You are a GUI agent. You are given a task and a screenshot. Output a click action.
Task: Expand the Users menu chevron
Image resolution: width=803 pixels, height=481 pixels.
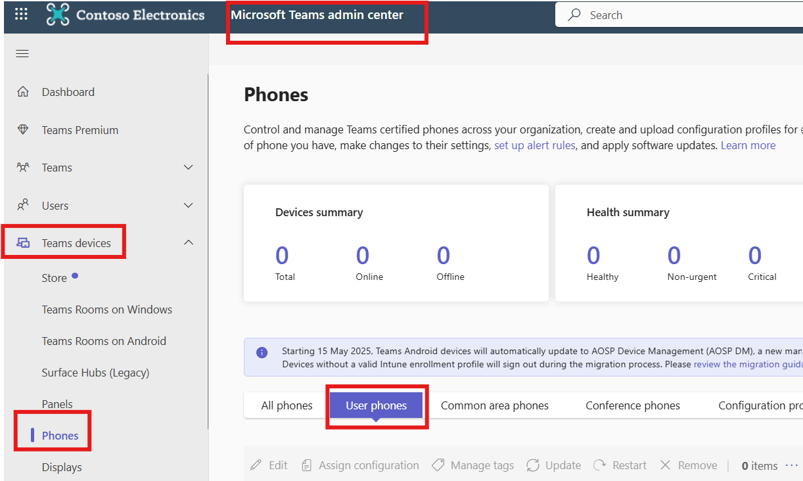tap(189, 206)
